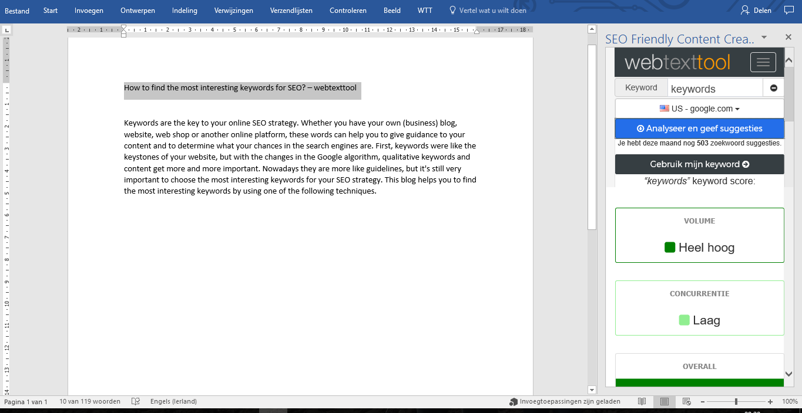The image size is (802, 413).
Task: Click the right indent marker on ruler
Action: pyautogui.click(x=476, y=31)
